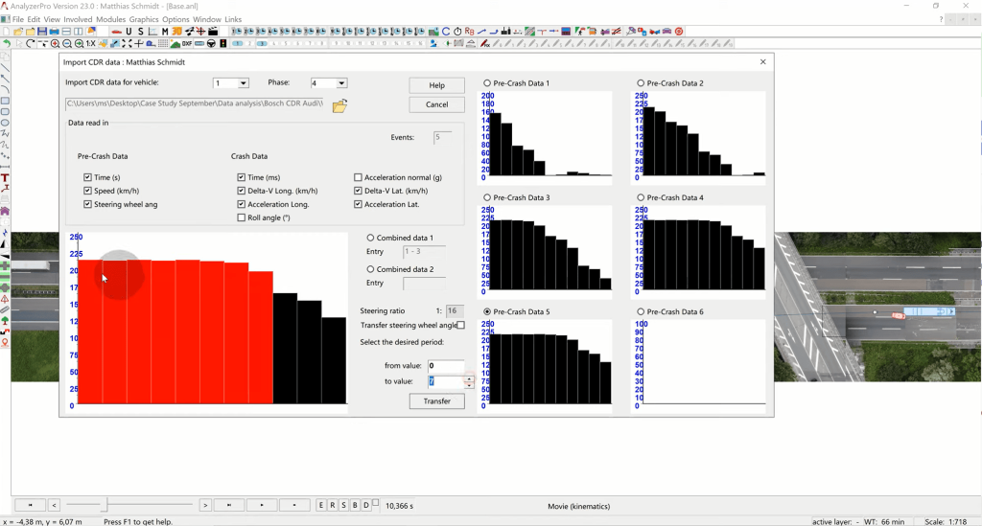Select the red Text tool in sidebar

[5, 177]
